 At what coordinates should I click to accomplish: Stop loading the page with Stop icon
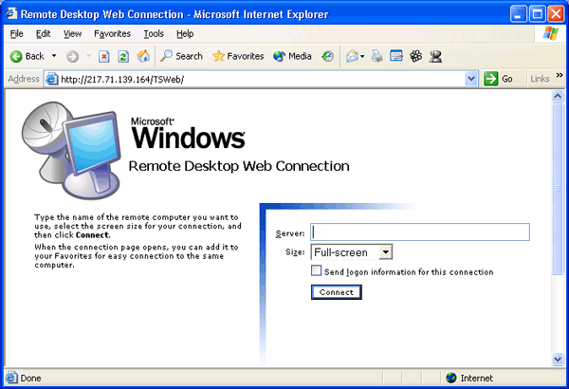coord(104,56)
